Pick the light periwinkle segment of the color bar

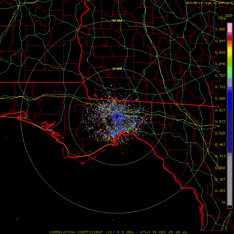point(230,82)
